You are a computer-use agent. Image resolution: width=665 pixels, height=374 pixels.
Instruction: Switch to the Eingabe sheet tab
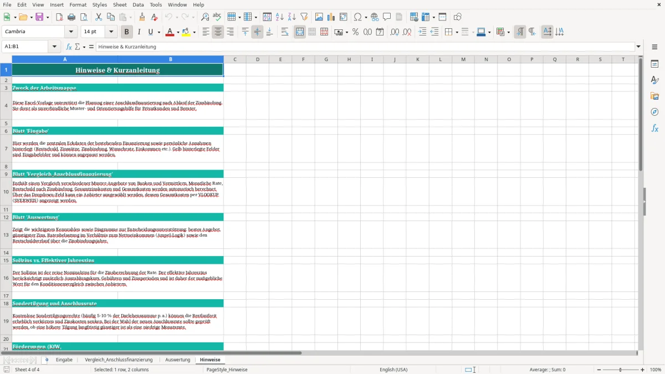[x=64, y=360]
